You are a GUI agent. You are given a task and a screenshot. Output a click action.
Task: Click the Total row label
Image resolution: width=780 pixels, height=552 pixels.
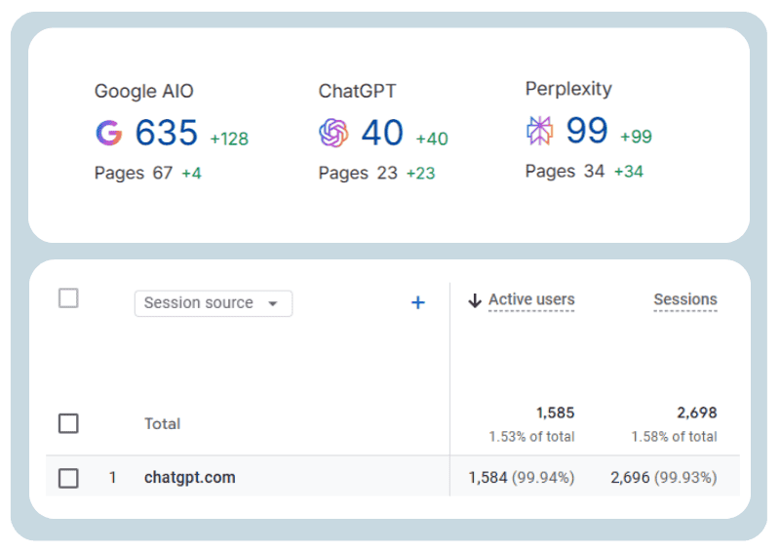coord(162,424)
